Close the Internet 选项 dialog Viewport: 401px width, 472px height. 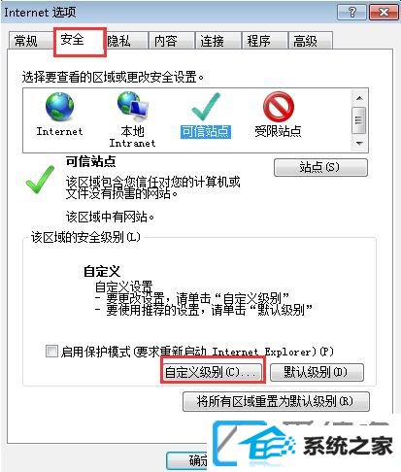[384, 13]
